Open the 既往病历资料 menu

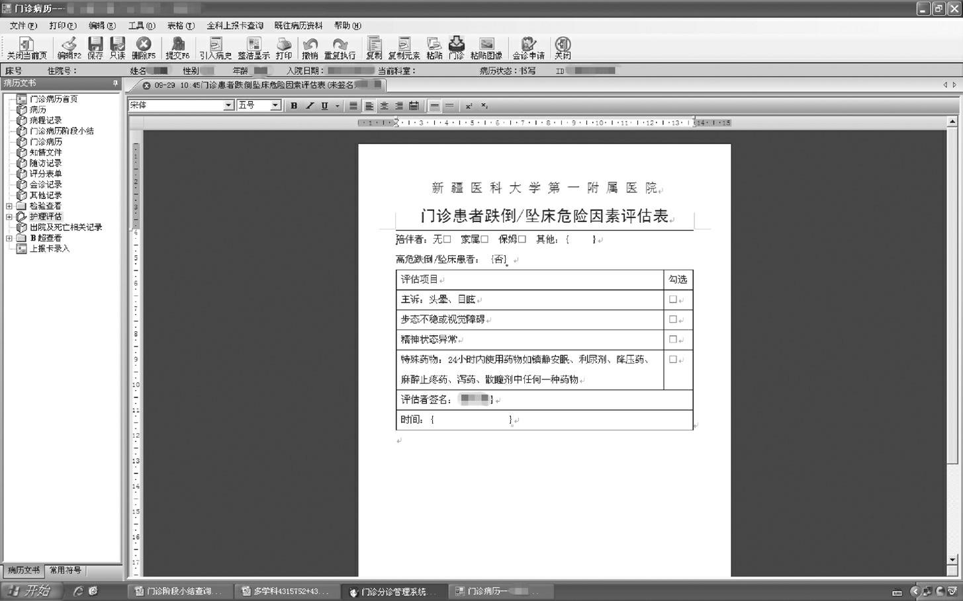(298, 26)
